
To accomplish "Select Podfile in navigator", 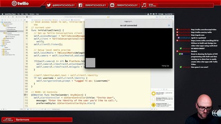I will pyautogui.click(x=6, y=48).
